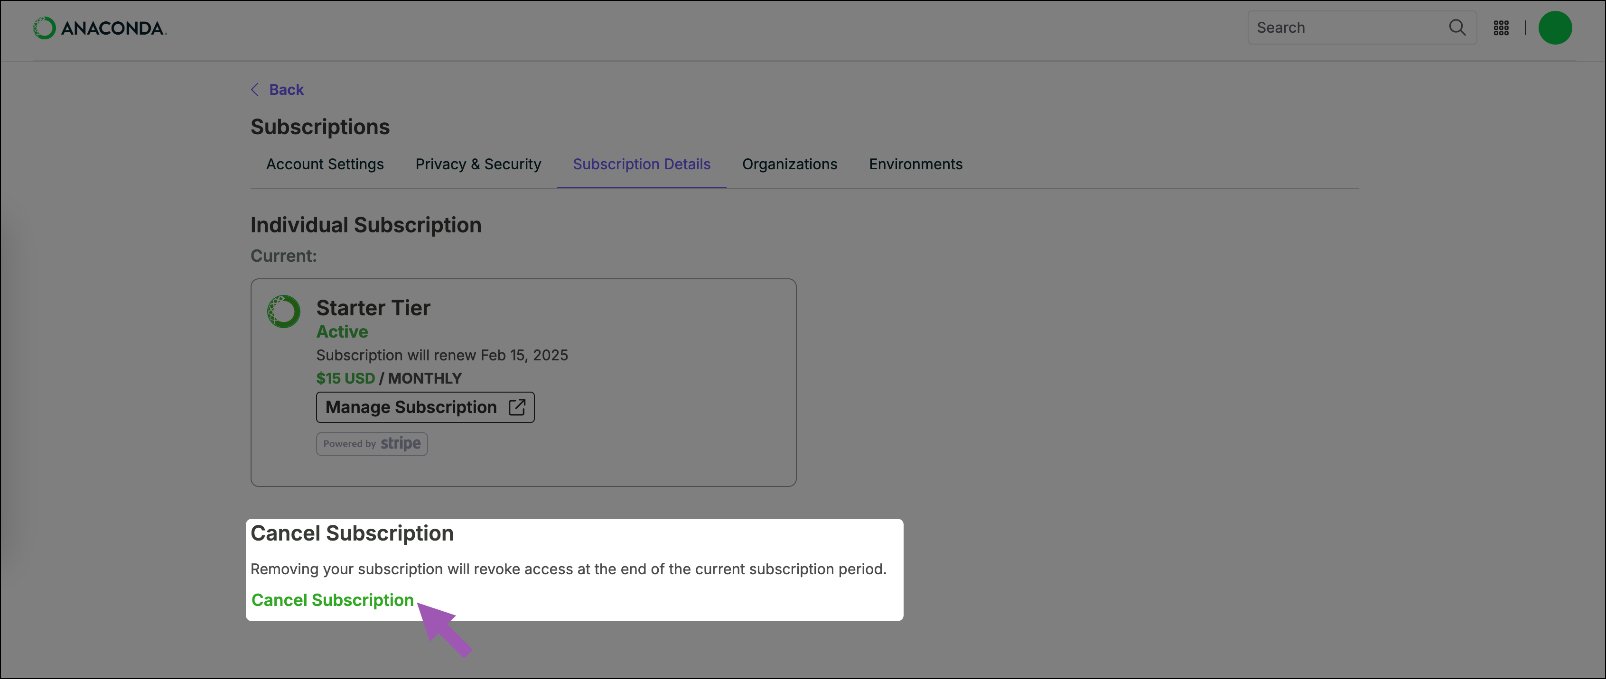This screenshot has width=1606, height=679.
Task: Click the renewal date Feb 15, 2025 text
Action: (524, 355)
